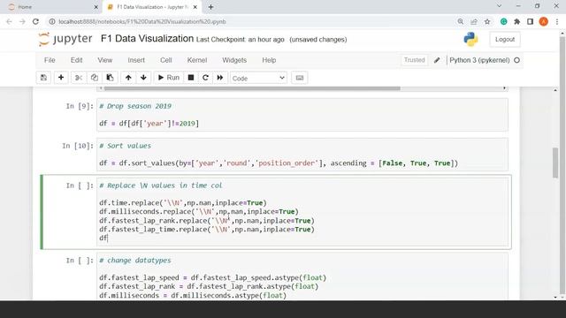Open the Cell menu
This screenshot has width=566, height=318.
pyautogui.click(x=166, y=60)
